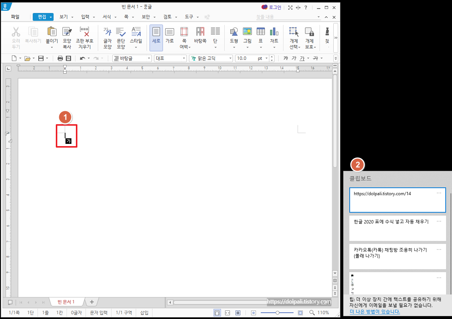Expand the format toolbar overflow chevron

point(336,58)
